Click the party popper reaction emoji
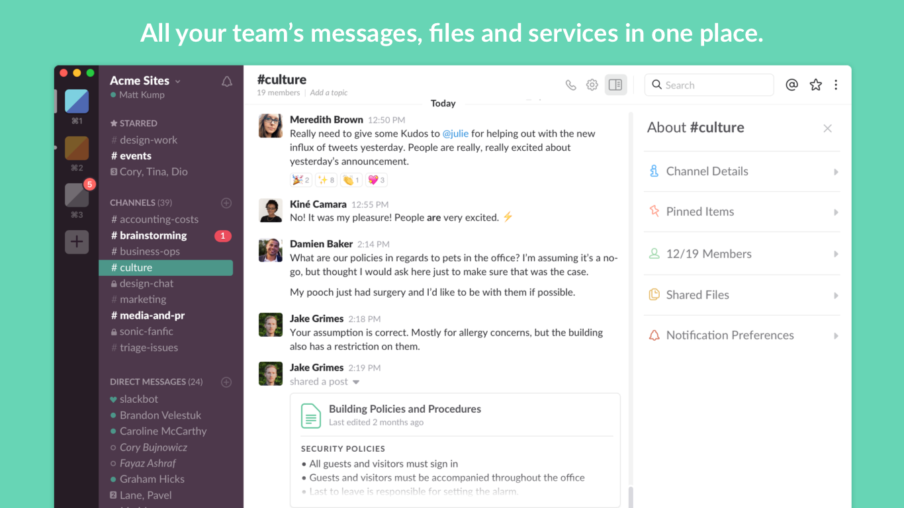The height and width of the screenshot is (508, 904). tap(301, 180)
